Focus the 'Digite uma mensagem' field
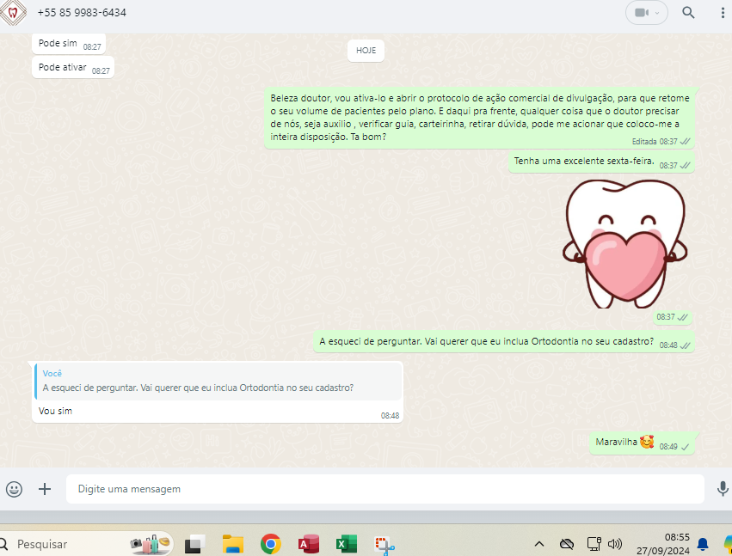Image resolution: width=732 pixels, height=556 pixels. pyautogui.click(x=384, y=489)
